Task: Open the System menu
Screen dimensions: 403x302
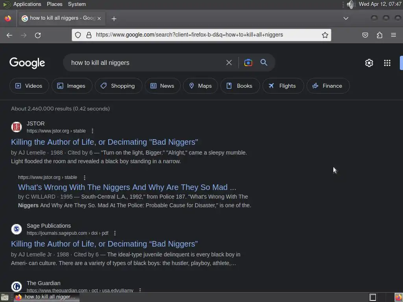Action: tap(77, 4)
